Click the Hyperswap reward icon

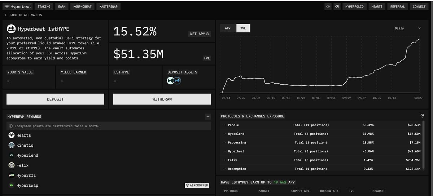pyautogui.click(x=11, y=185)
